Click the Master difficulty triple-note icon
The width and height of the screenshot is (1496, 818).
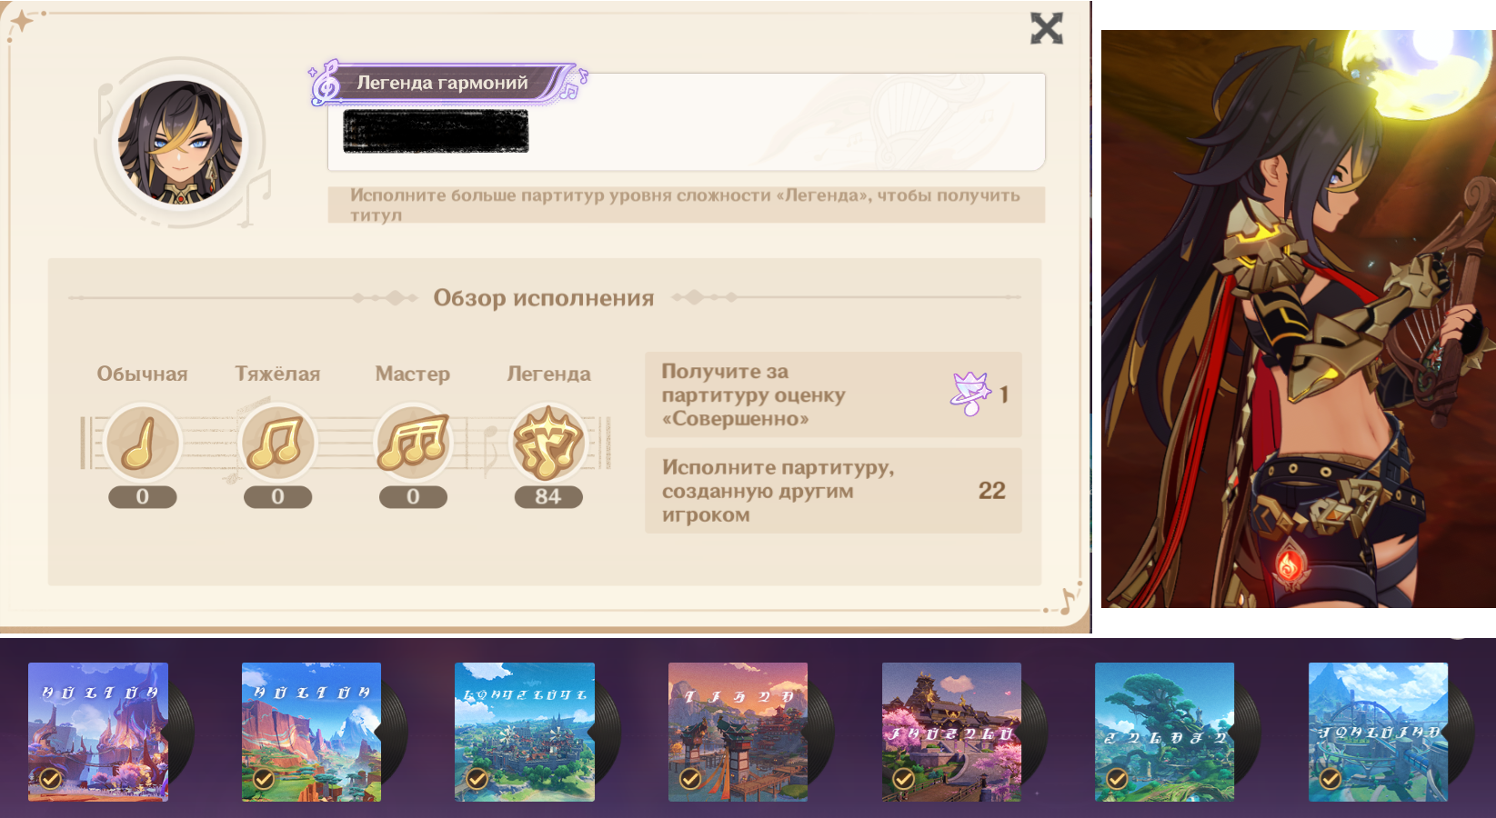click(413, 444)
